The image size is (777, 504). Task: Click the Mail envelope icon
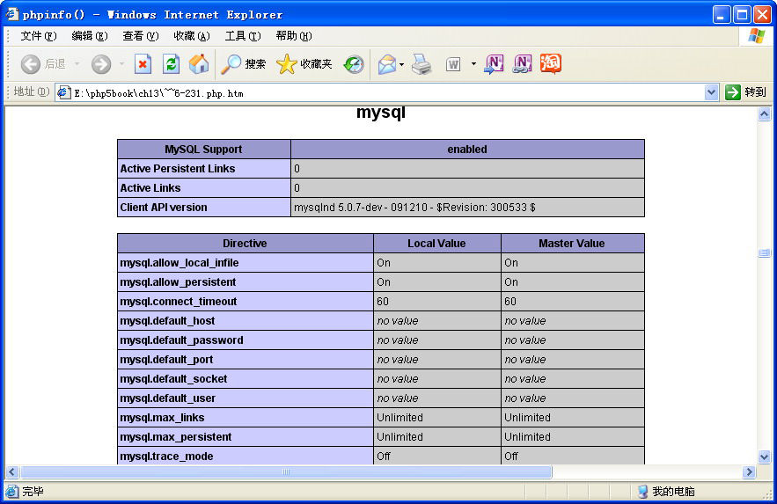pos(387,64)
